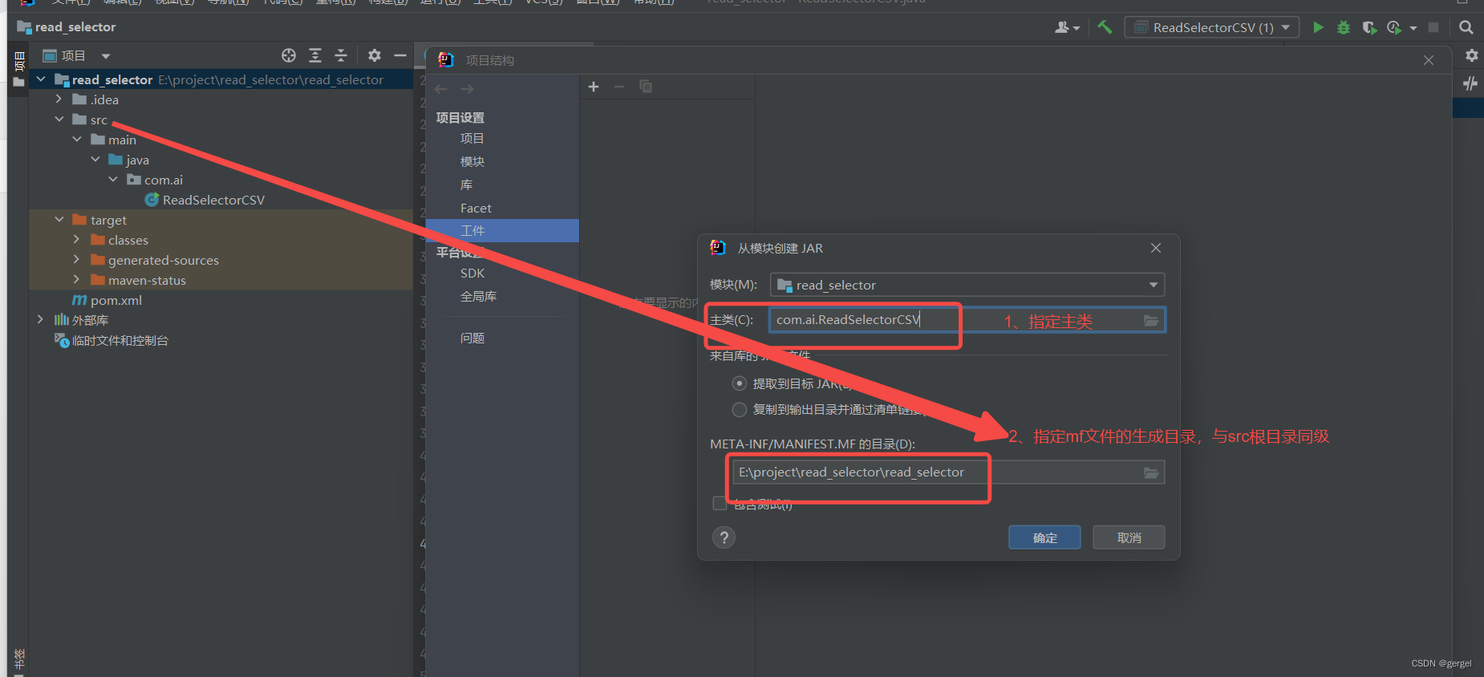Screen dimensions: 1484x677
Task: Click the Search Everywhere magnifier icon
Action: tap(1466, 27)
